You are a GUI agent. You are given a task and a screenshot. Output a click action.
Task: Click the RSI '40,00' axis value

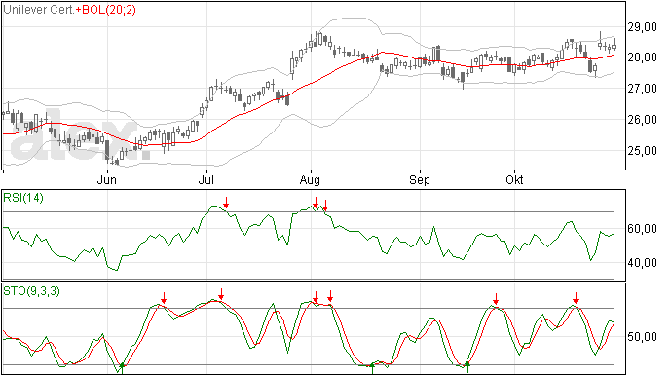(x=642, y=262)
